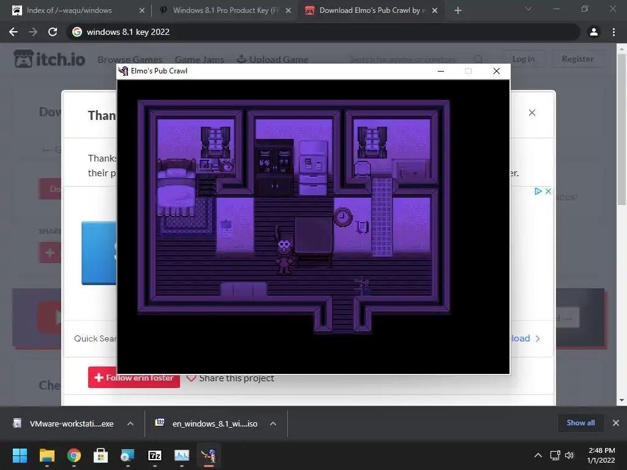The height and width of the screenshot is (470, 627).
Task: Click the itch.io search magnifier icon
Action: [478, 59]
